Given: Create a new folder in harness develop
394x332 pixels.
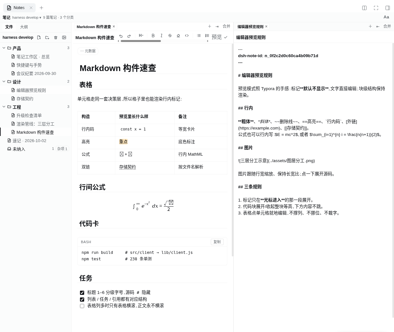Looking at the screenshot, I should [47, 37].
